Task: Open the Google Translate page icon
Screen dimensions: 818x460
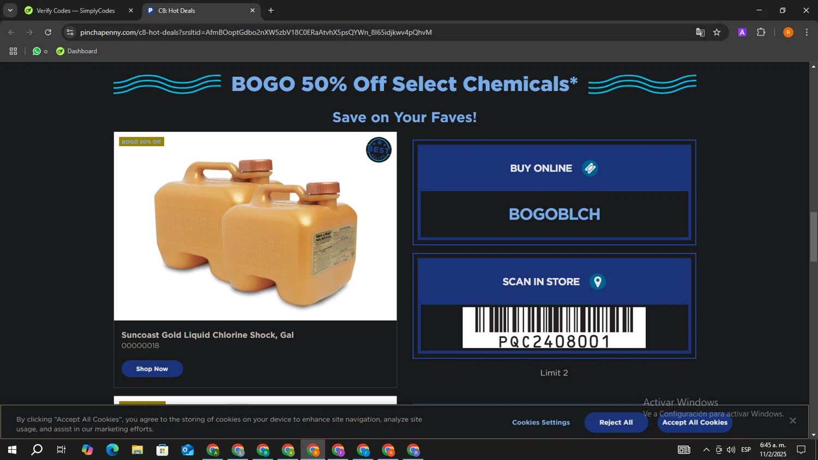Action: tap(700, 32)
